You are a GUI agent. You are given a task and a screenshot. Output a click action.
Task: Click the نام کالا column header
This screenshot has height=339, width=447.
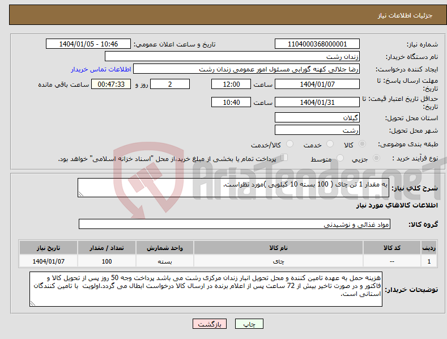(x=278, y=248)
